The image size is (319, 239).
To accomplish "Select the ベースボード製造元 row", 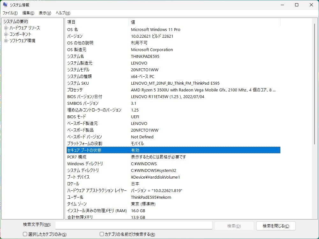I will pyautogui.click(x=173, y=124).
